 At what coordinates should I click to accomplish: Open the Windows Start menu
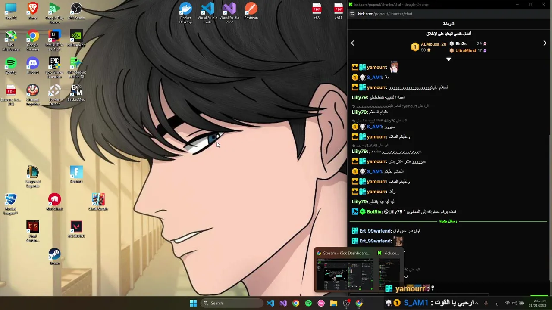193,303
